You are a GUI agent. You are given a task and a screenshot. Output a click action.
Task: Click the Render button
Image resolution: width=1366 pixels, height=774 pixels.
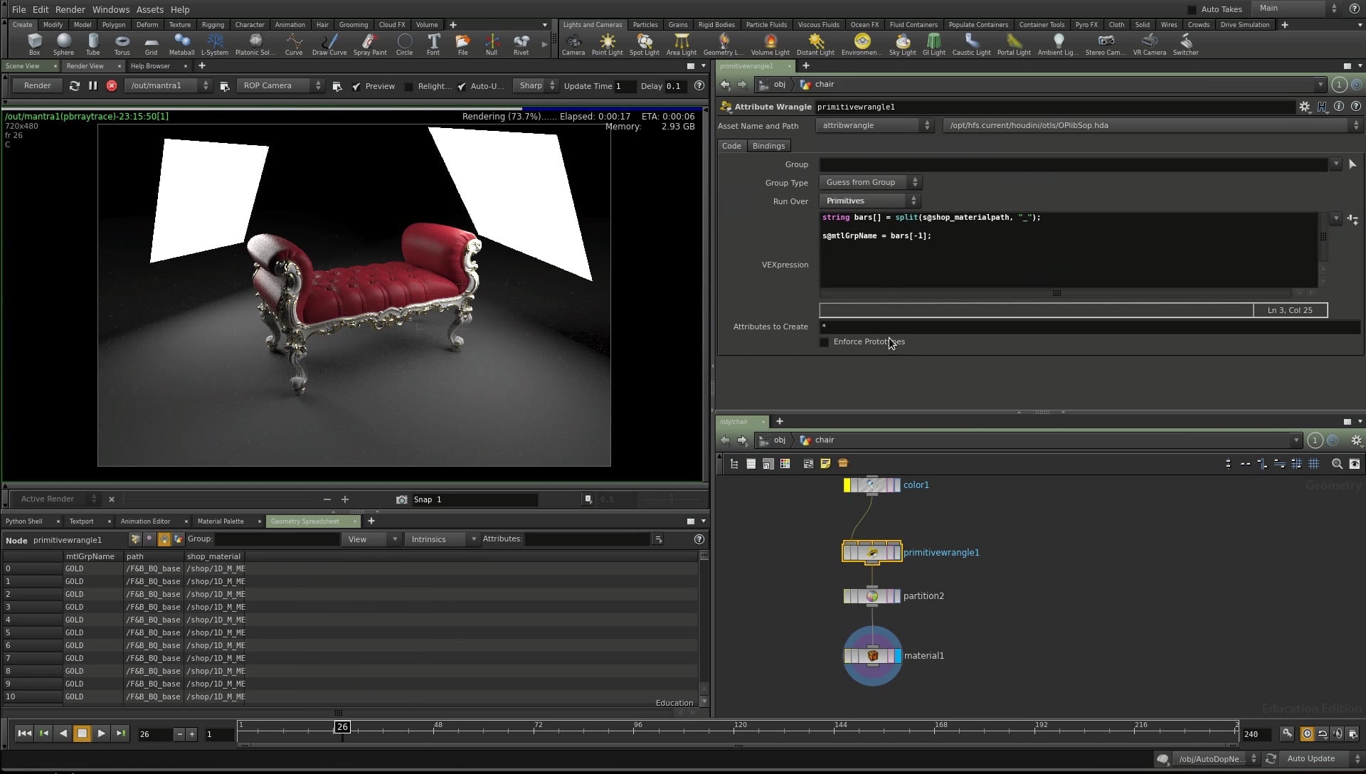point(37,85)
